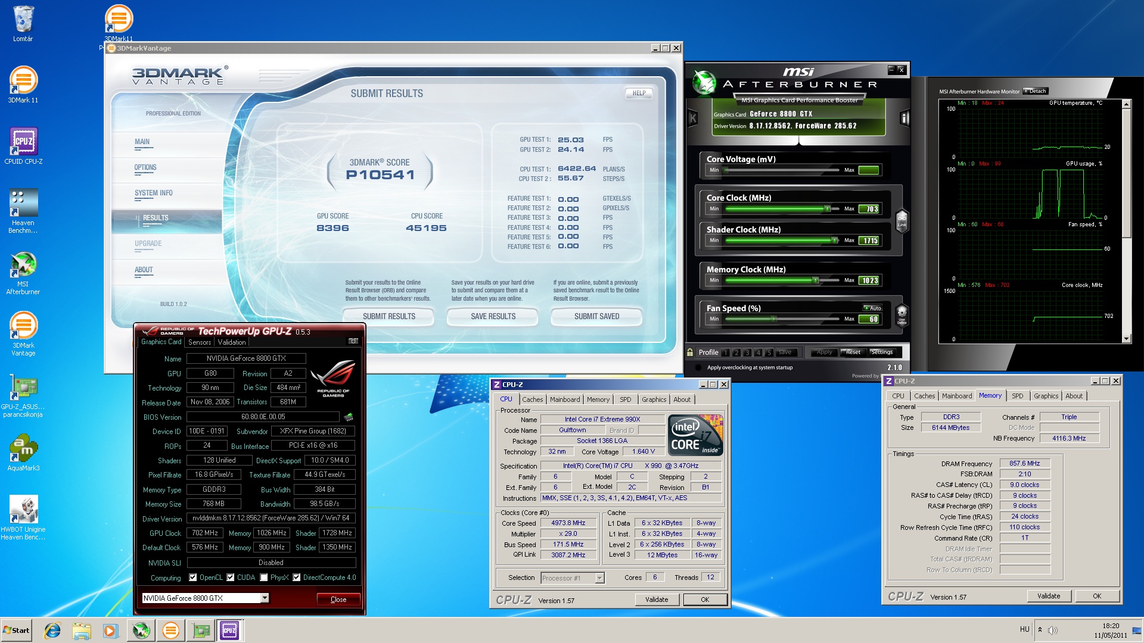Click Start button on taskbar
This screenshot has height=643, width=1144.
(x=16, y=630)
